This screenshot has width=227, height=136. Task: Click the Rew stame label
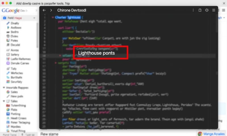(x=49, y=134)
